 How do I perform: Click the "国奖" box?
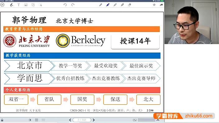[82, 99]
